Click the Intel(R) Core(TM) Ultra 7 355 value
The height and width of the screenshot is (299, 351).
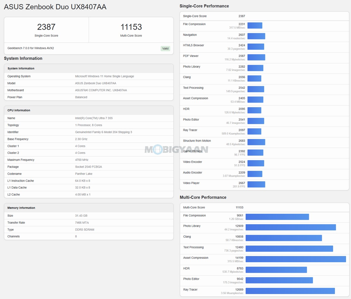[94, 118]
